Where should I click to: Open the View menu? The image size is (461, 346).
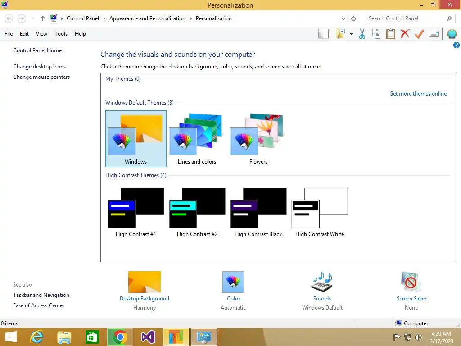[41, 34]
